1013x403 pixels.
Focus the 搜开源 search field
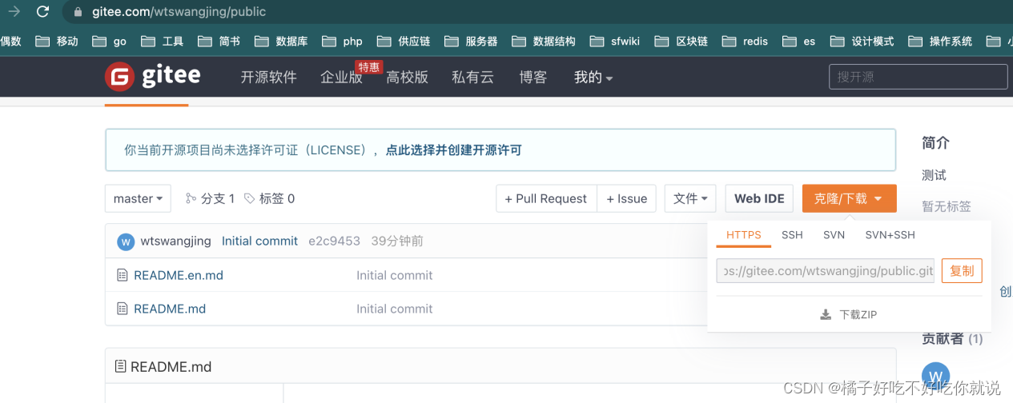918,77
